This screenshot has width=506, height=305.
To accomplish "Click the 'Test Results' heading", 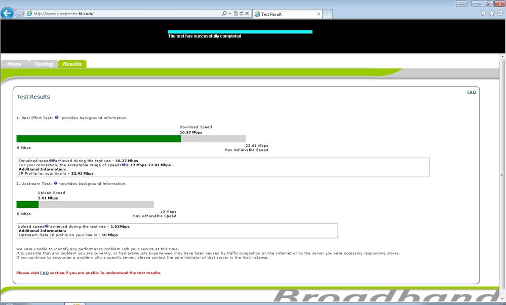I will [x=33, y=97].
